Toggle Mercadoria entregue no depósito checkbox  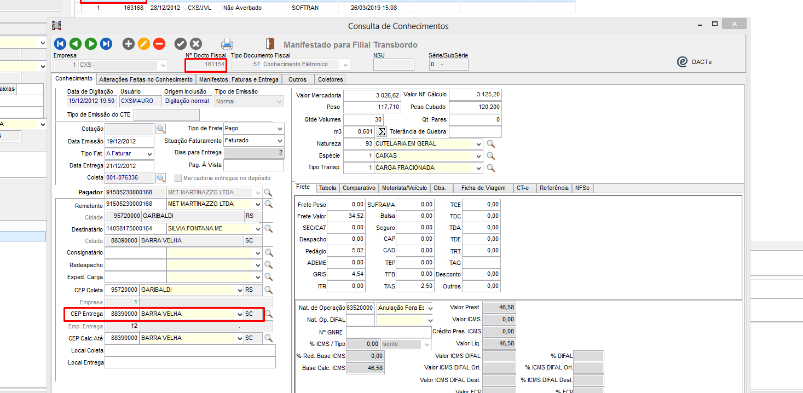[178, 178]
